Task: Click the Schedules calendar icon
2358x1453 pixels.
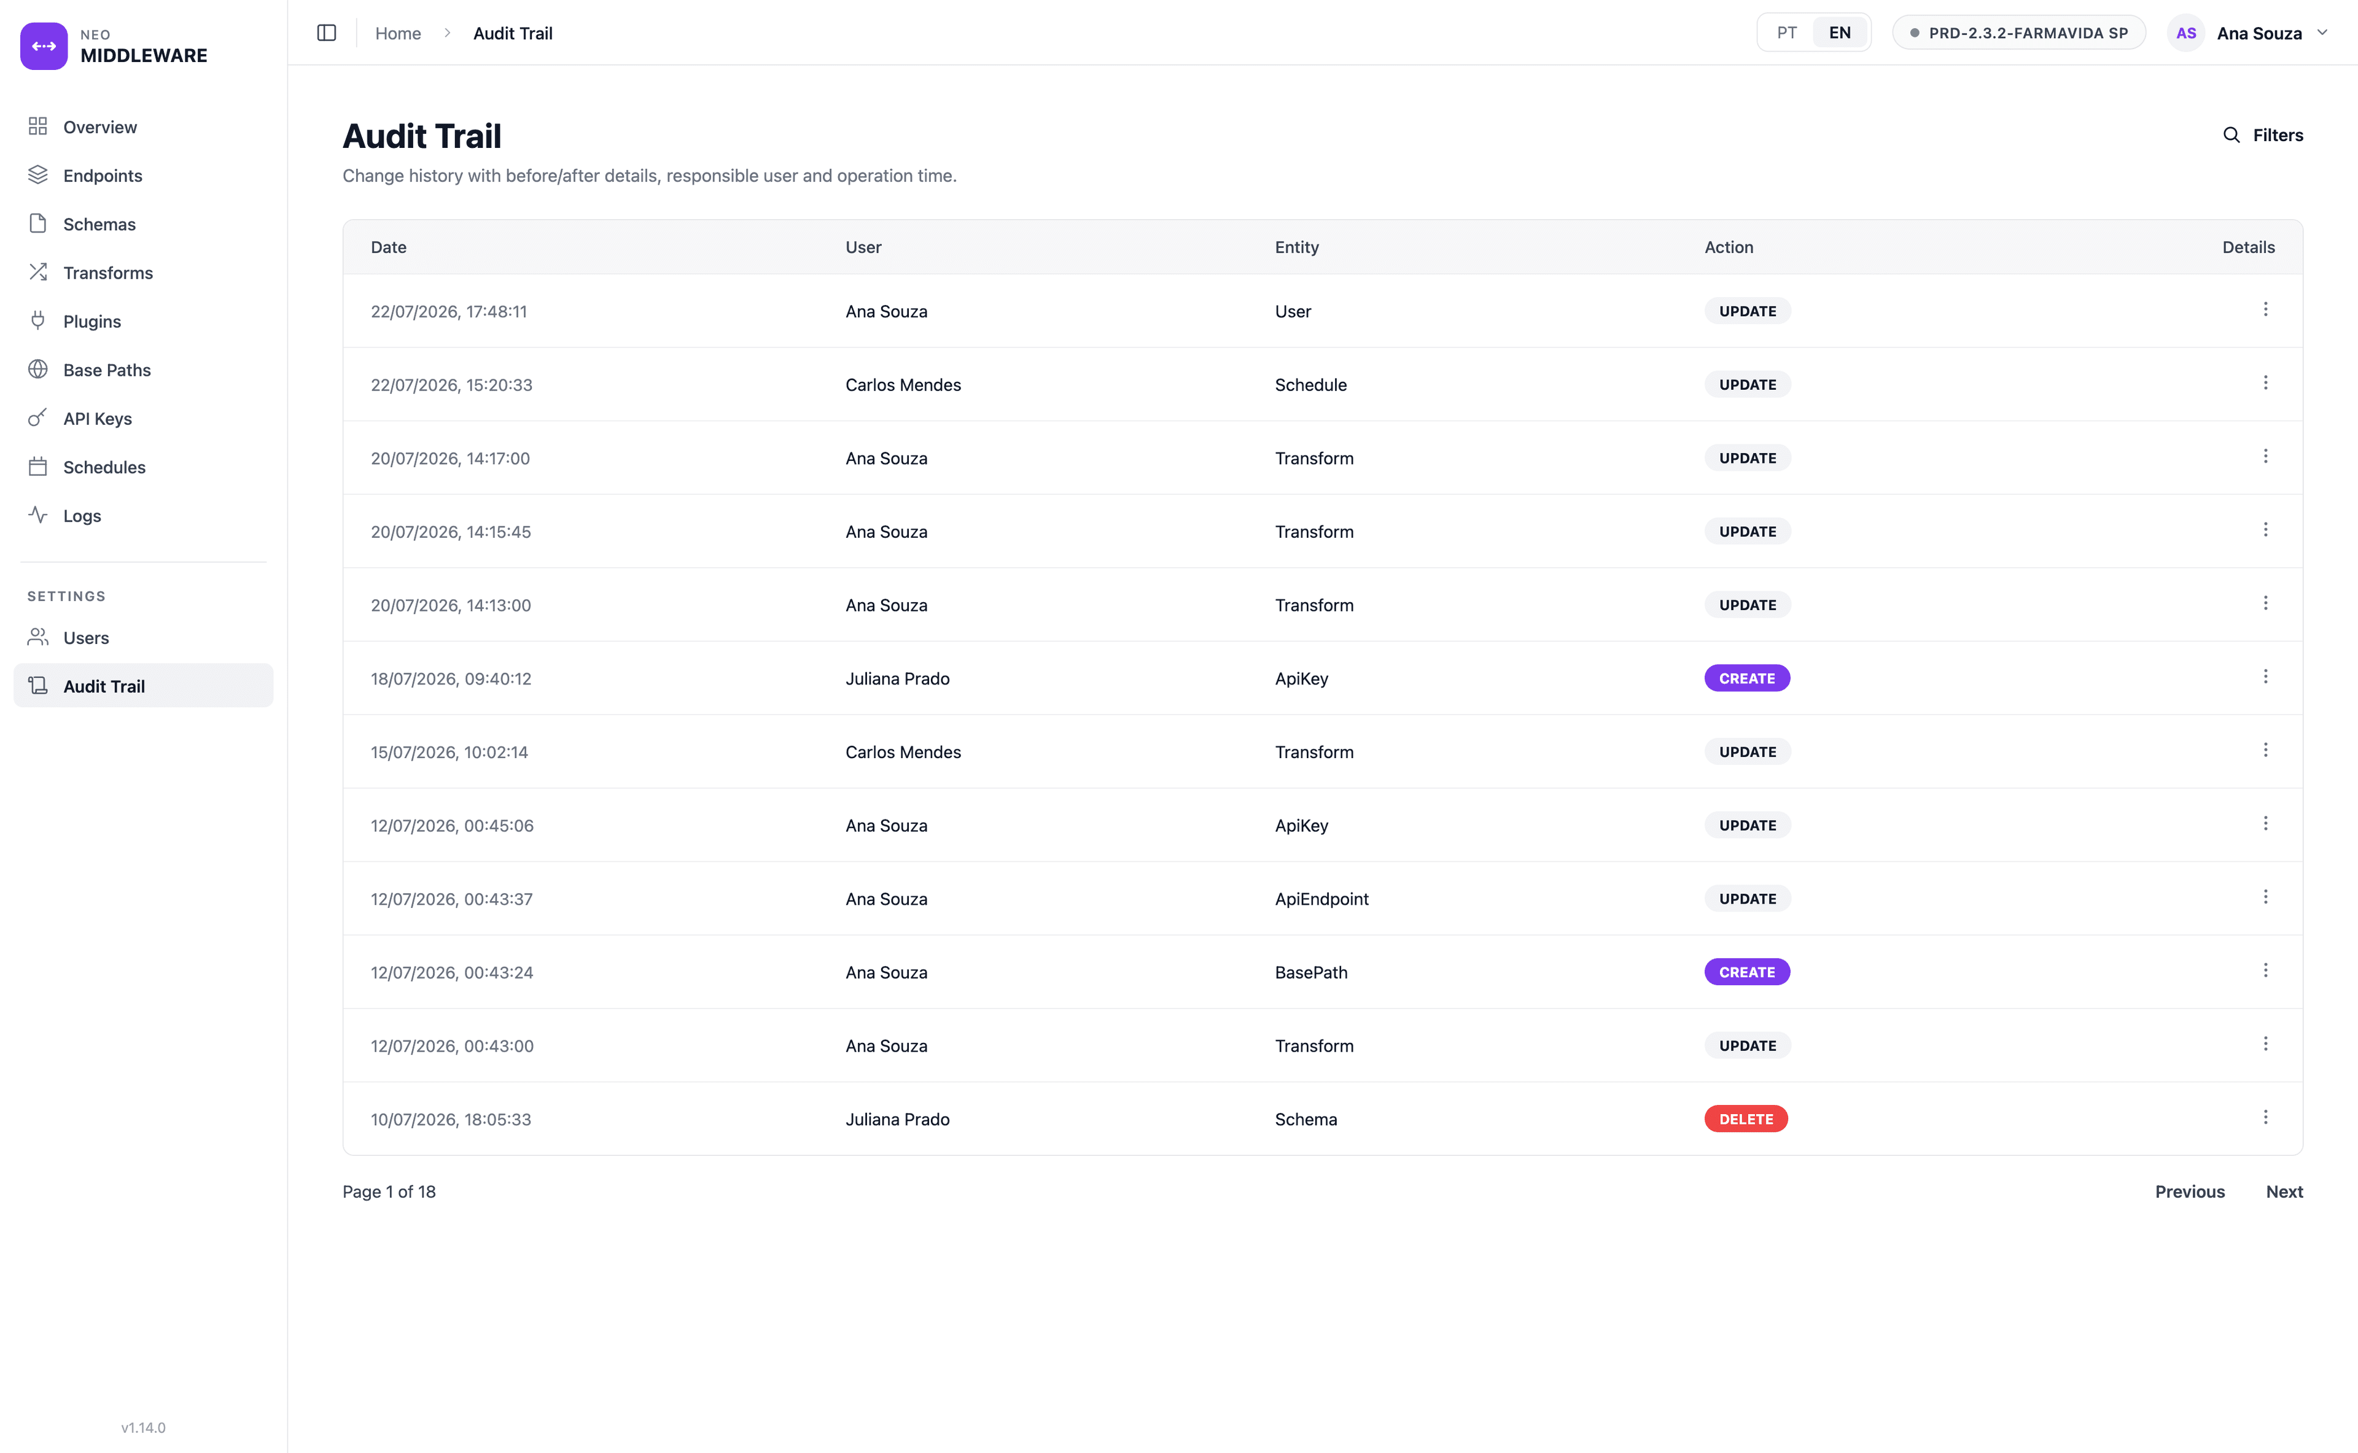Action: [x=37, y=467]
